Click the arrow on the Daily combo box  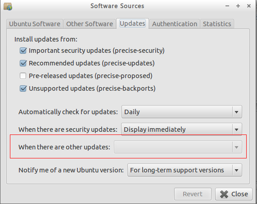pos(236,112)
